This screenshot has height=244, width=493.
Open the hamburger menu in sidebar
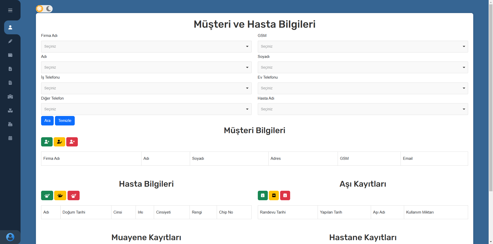point(10,10)
